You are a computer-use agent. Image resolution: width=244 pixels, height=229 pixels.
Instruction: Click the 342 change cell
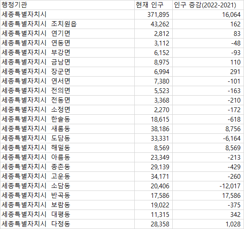208,214
